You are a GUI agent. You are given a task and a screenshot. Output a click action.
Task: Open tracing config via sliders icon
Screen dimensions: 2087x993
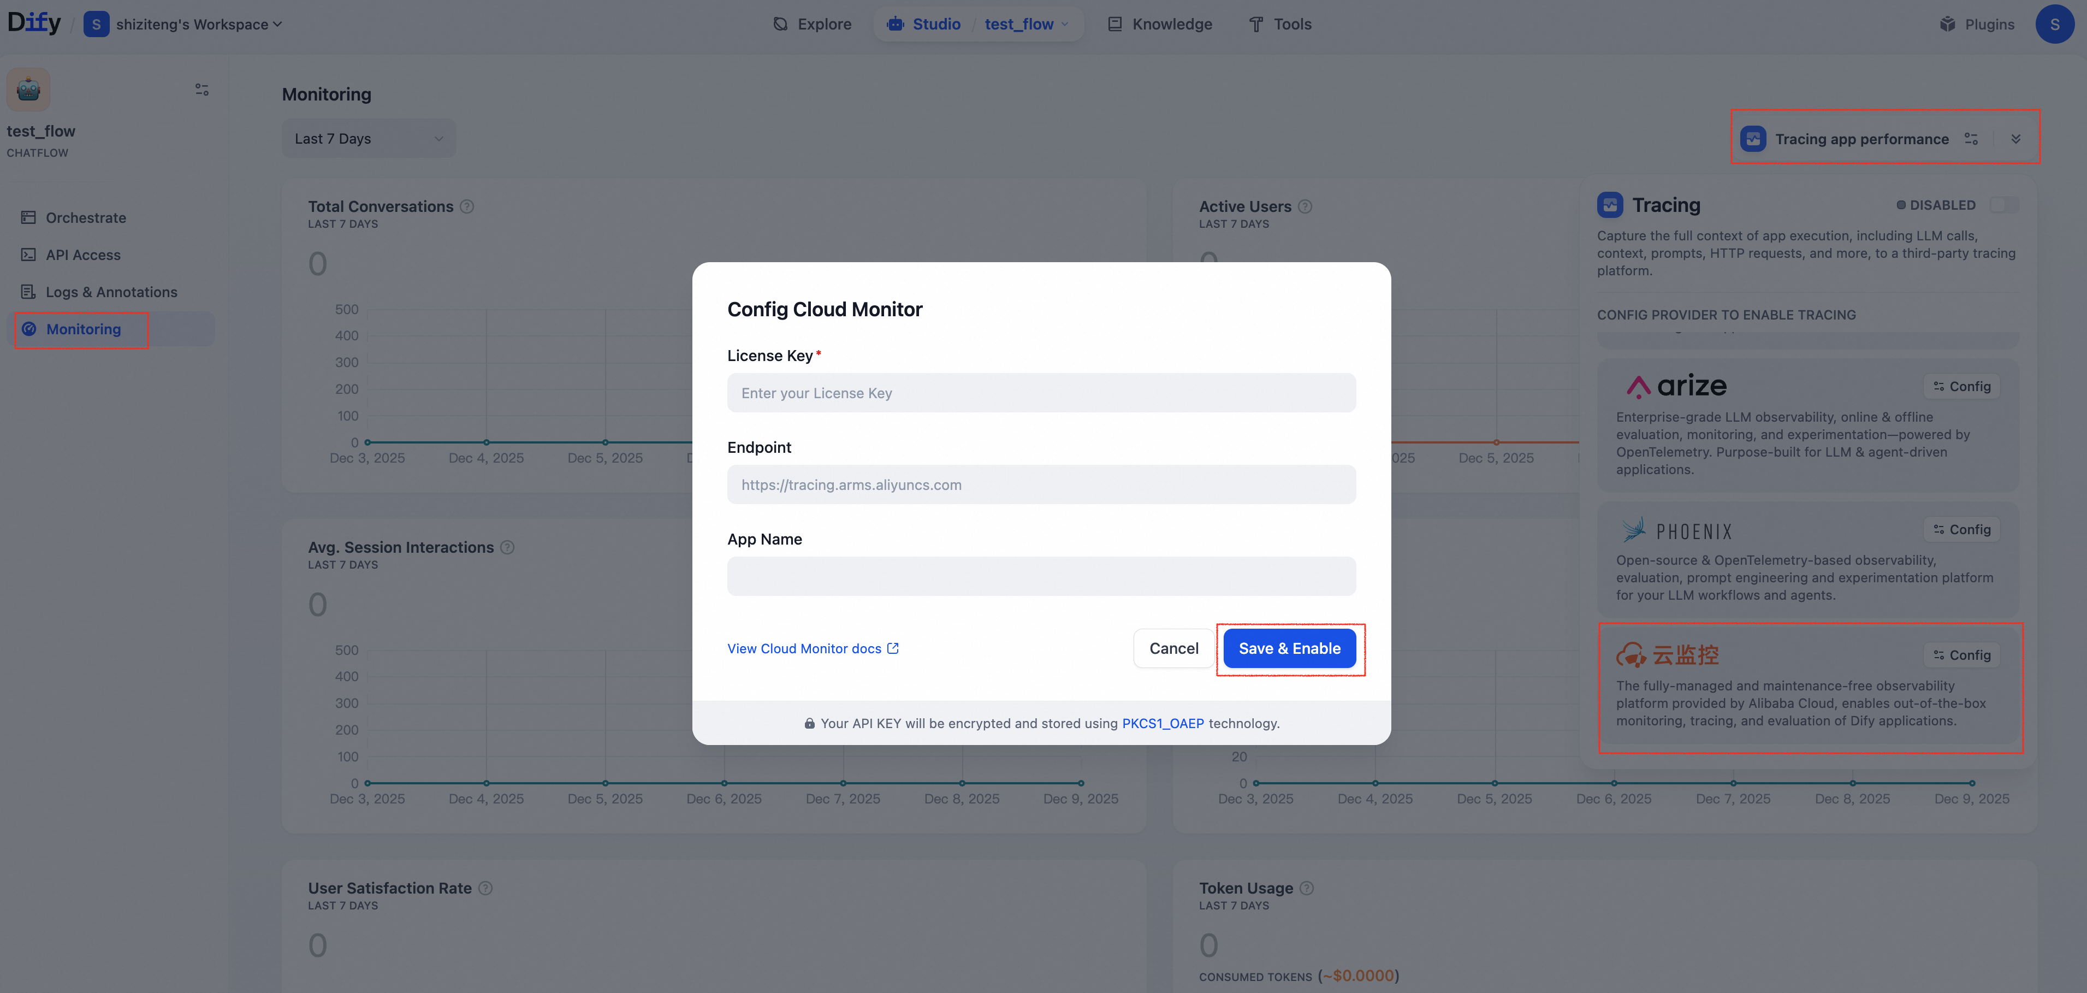pos(1972,139)
